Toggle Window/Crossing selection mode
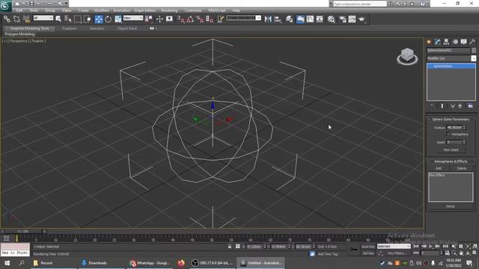Viewport: 479px width, 269px height. (88, 19)
